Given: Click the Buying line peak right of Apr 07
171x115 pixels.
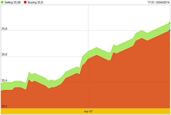Looking at the screenshot, I should coord(96,55).
